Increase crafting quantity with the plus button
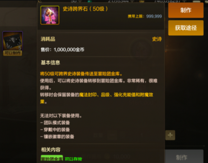208x163 pixels. [x=170, y=135]
